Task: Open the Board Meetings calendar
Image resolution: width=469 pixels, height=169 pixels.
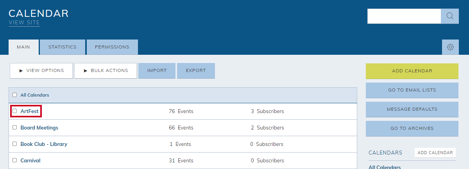Action: tap(39, 128)
